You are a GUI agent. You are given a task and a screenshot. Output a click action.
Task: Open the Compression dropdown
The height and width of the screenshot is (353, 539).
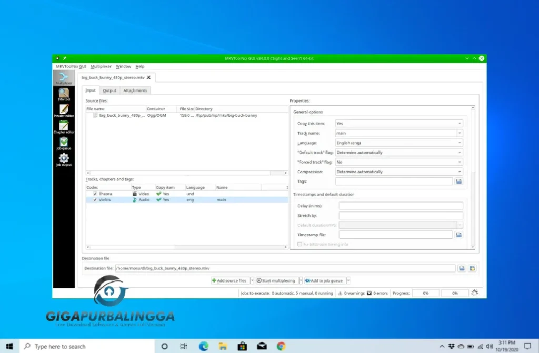pos(461,171)
